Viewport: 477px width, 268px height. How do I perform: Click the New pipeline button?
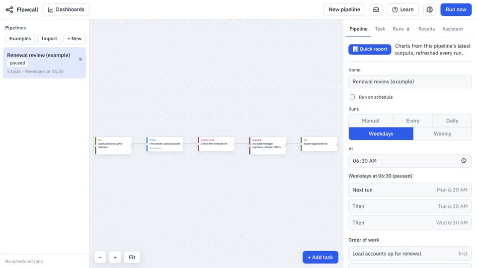tap(344, 10)
